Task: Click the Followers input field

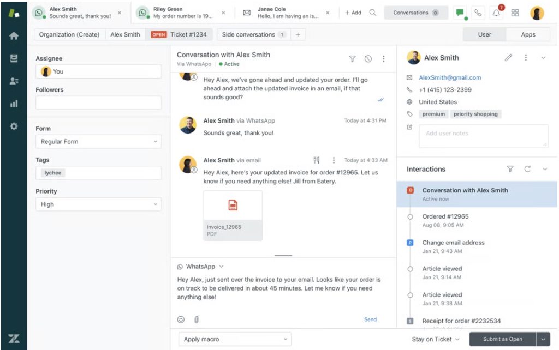Action: tap(98, 102)
